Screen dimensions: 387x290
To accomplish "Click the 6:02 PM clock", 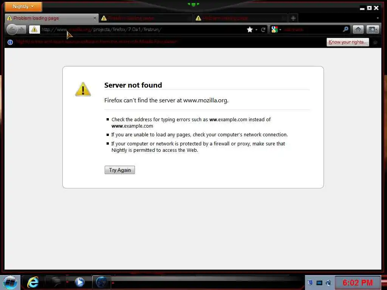I will click(x=358, y=282).
